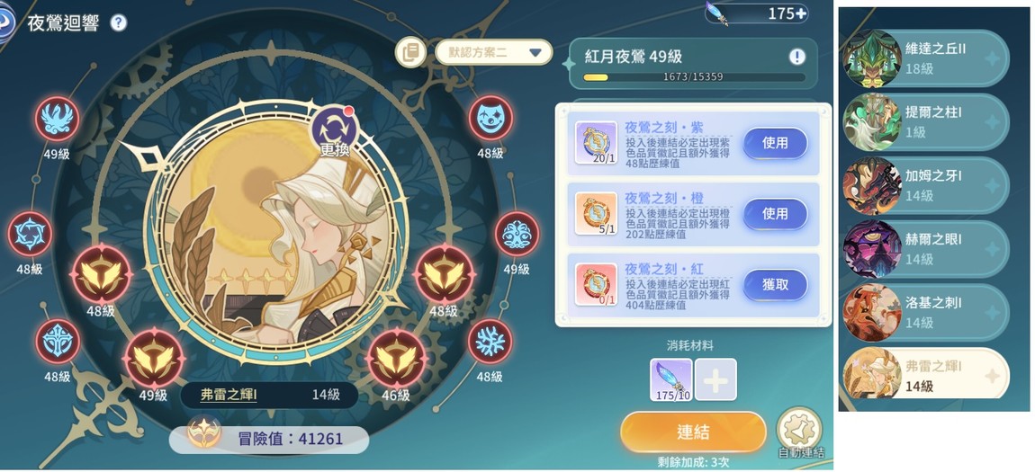1035x472 pixels.
Task: Click the 175/10 feather material thumbnail
Action: [671, 379]
